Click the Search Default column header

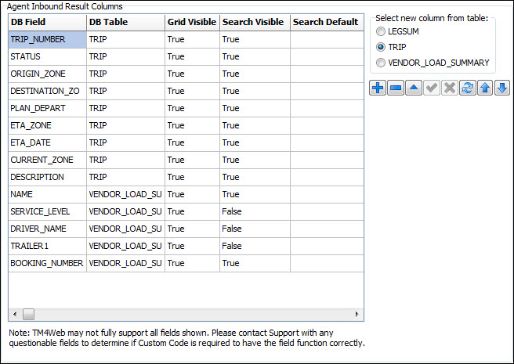point(325,22)
